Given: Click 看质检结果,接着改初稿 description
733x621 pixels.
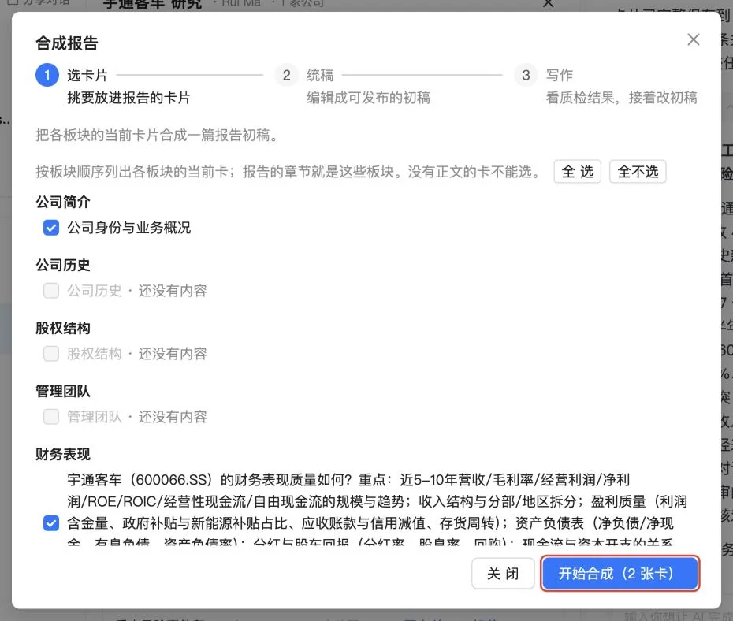Looking at the screenshot, I should pos(622,98).
